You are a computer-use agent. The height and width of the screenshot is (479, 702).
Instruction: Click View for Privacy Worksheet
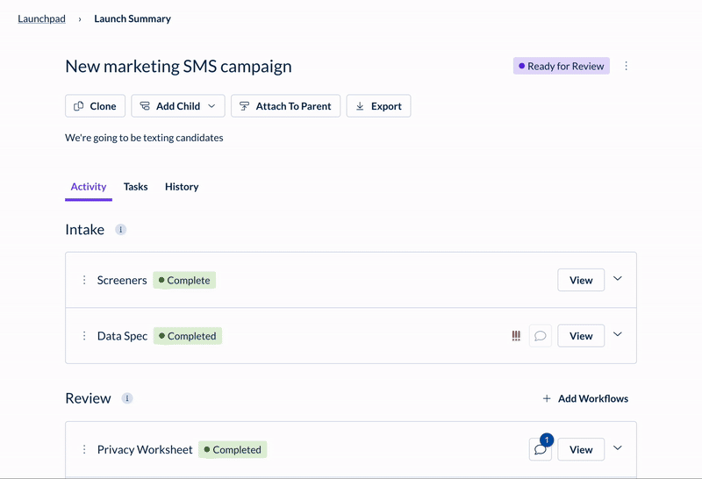click(x=581, y=449)
